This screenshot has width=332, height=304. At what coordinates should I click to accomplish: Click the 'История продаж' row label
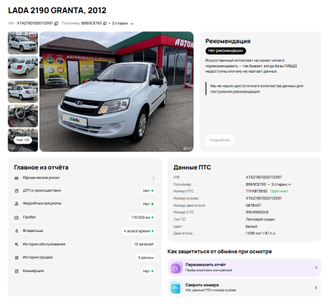coord(38,257)
